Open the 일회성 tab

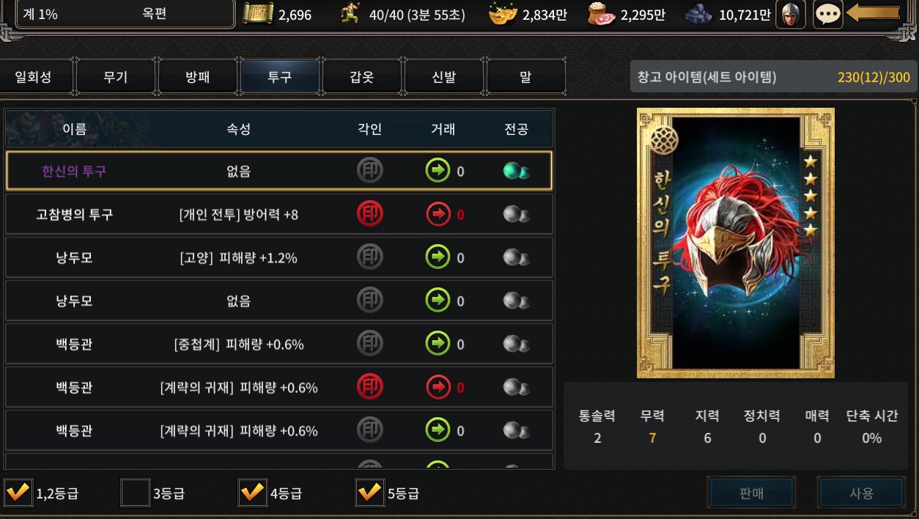coord(34,77)
